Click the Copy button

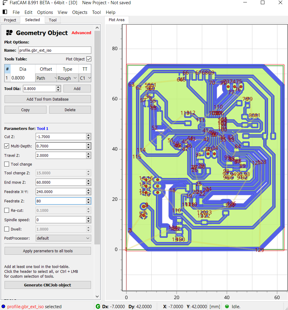coord(25,110)
